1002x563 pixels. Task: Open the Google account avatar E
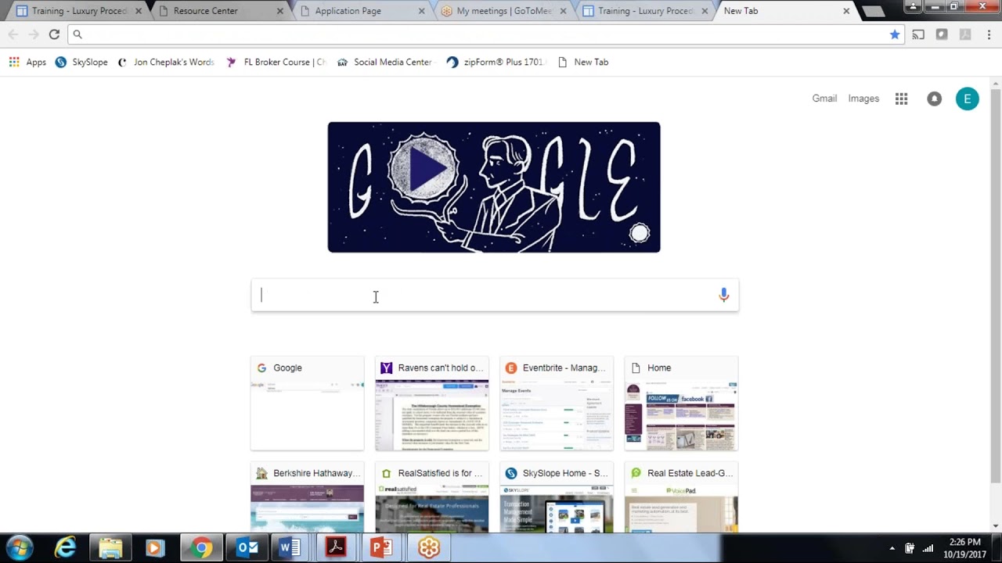968,99
